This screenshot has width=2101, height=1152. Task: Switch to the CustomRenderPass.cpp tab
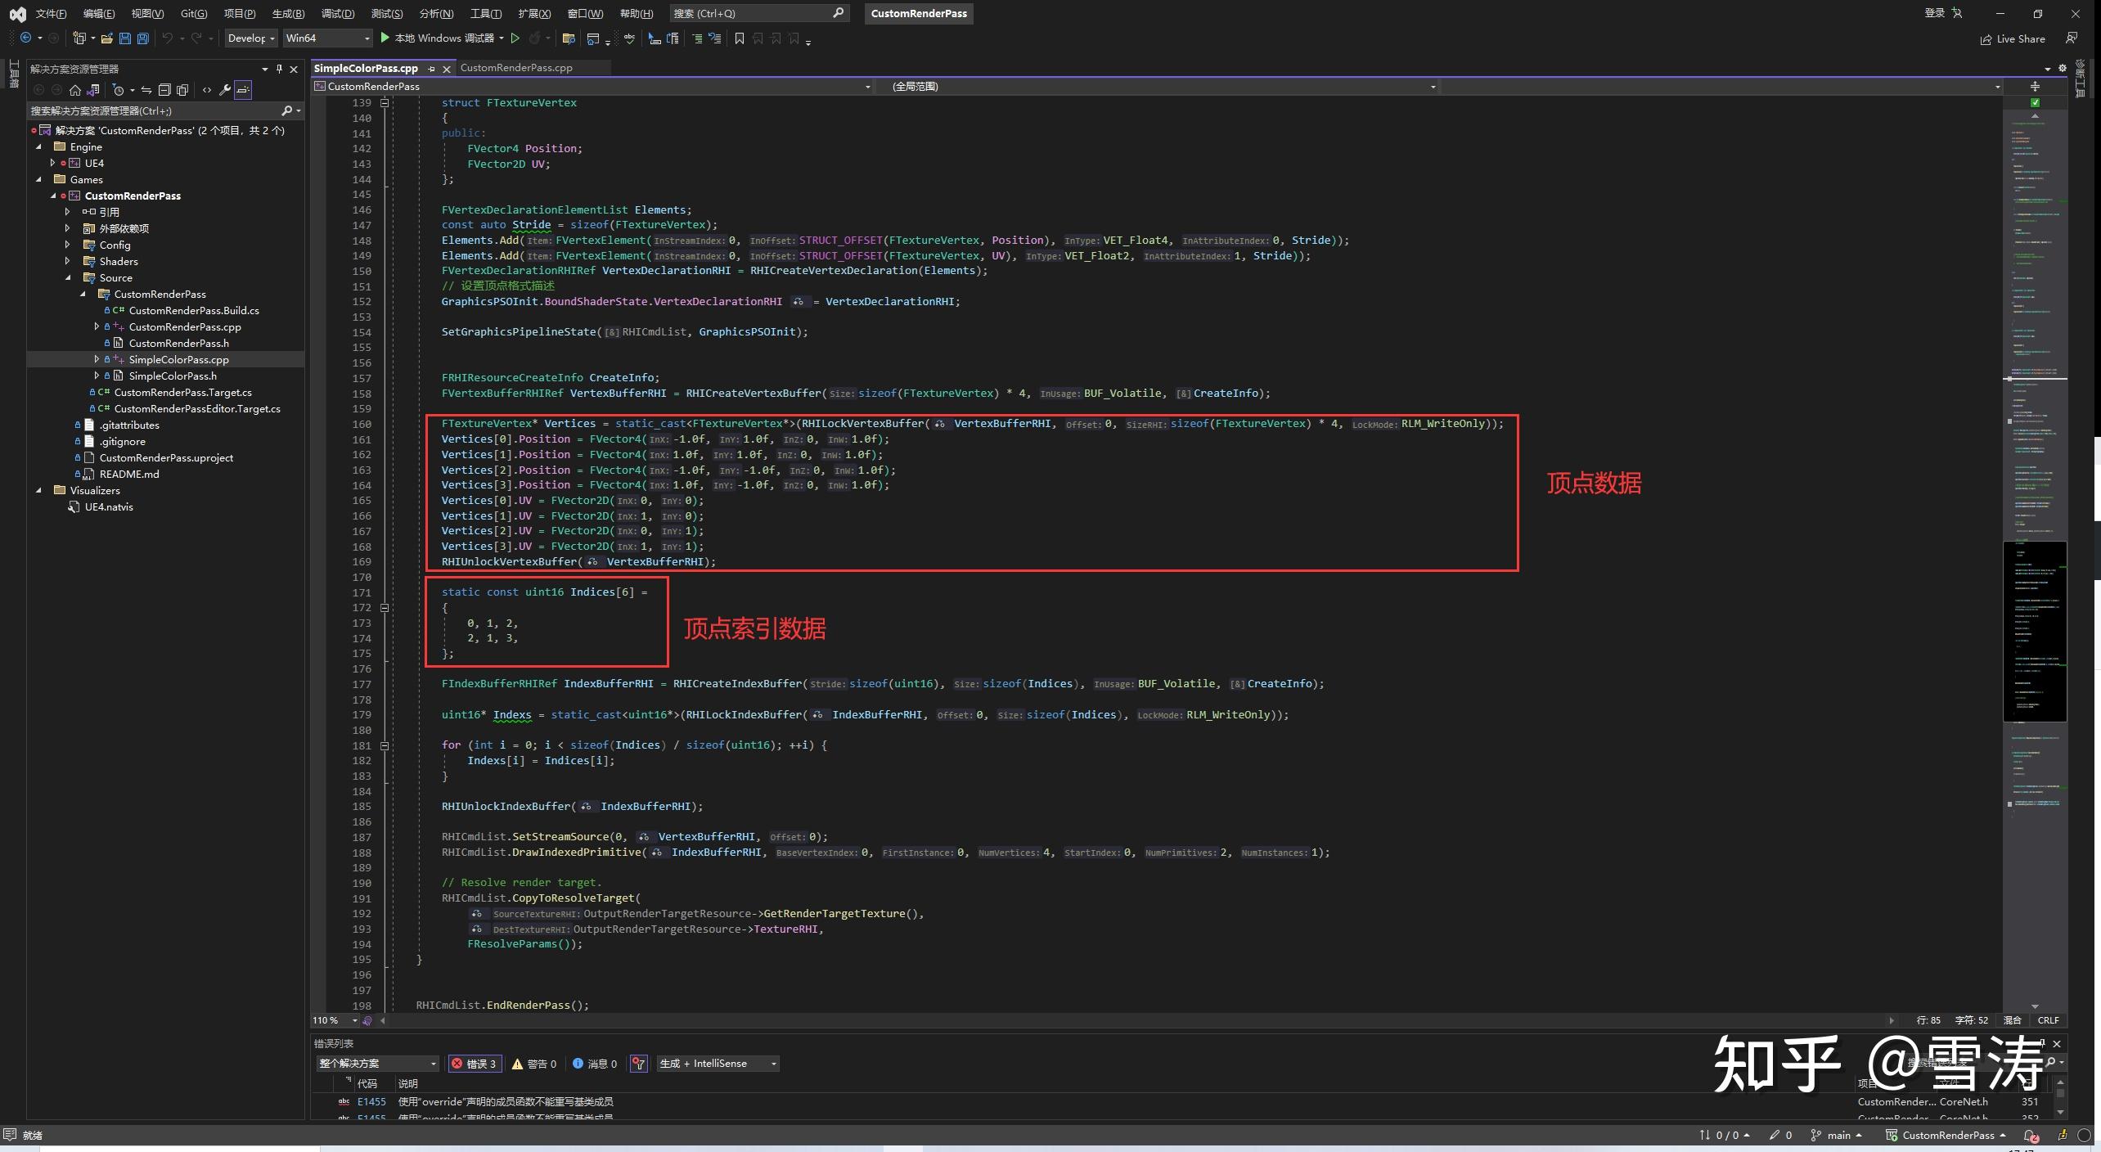click(x=515, y=67)
